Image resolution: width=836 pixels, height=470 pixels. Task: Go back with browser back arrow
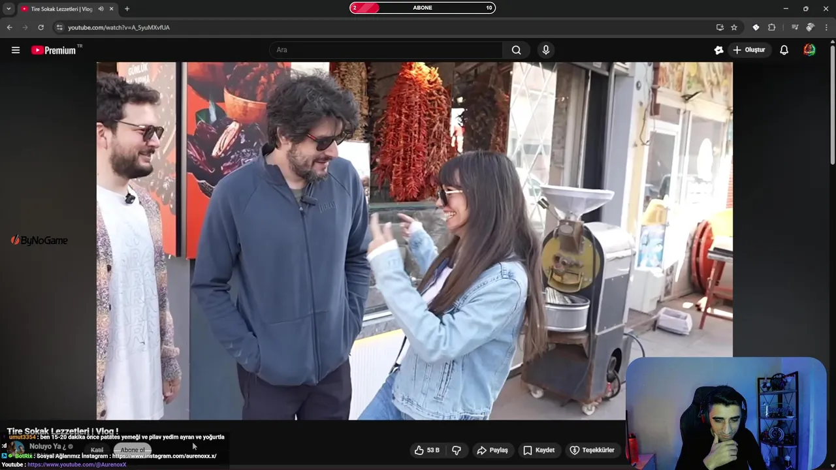tap(9, 27)
